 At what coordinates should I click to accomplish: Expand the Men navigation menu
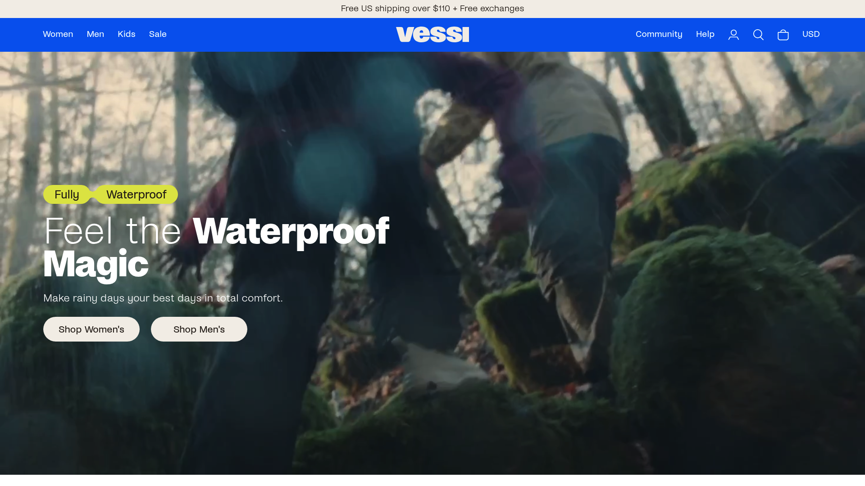pyautogui.click(x=95, y=34)
